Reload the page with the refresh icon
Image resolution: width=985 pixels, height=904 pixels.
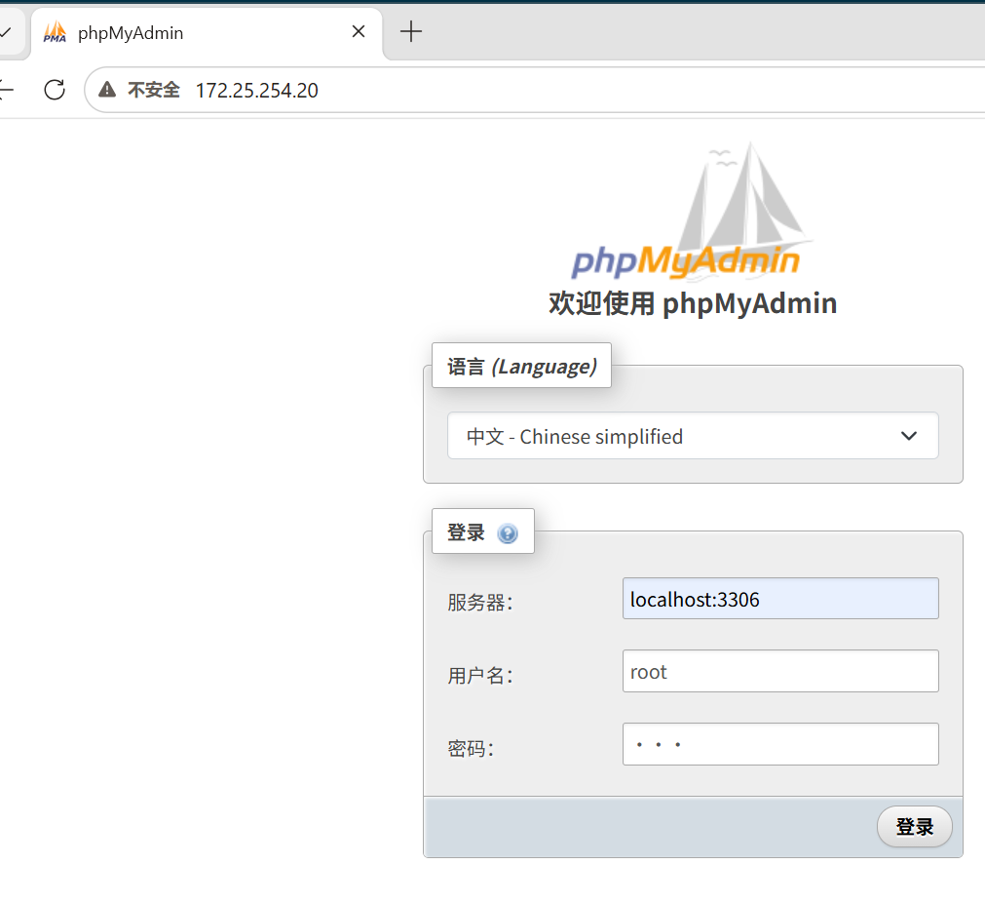coord(55,90)
